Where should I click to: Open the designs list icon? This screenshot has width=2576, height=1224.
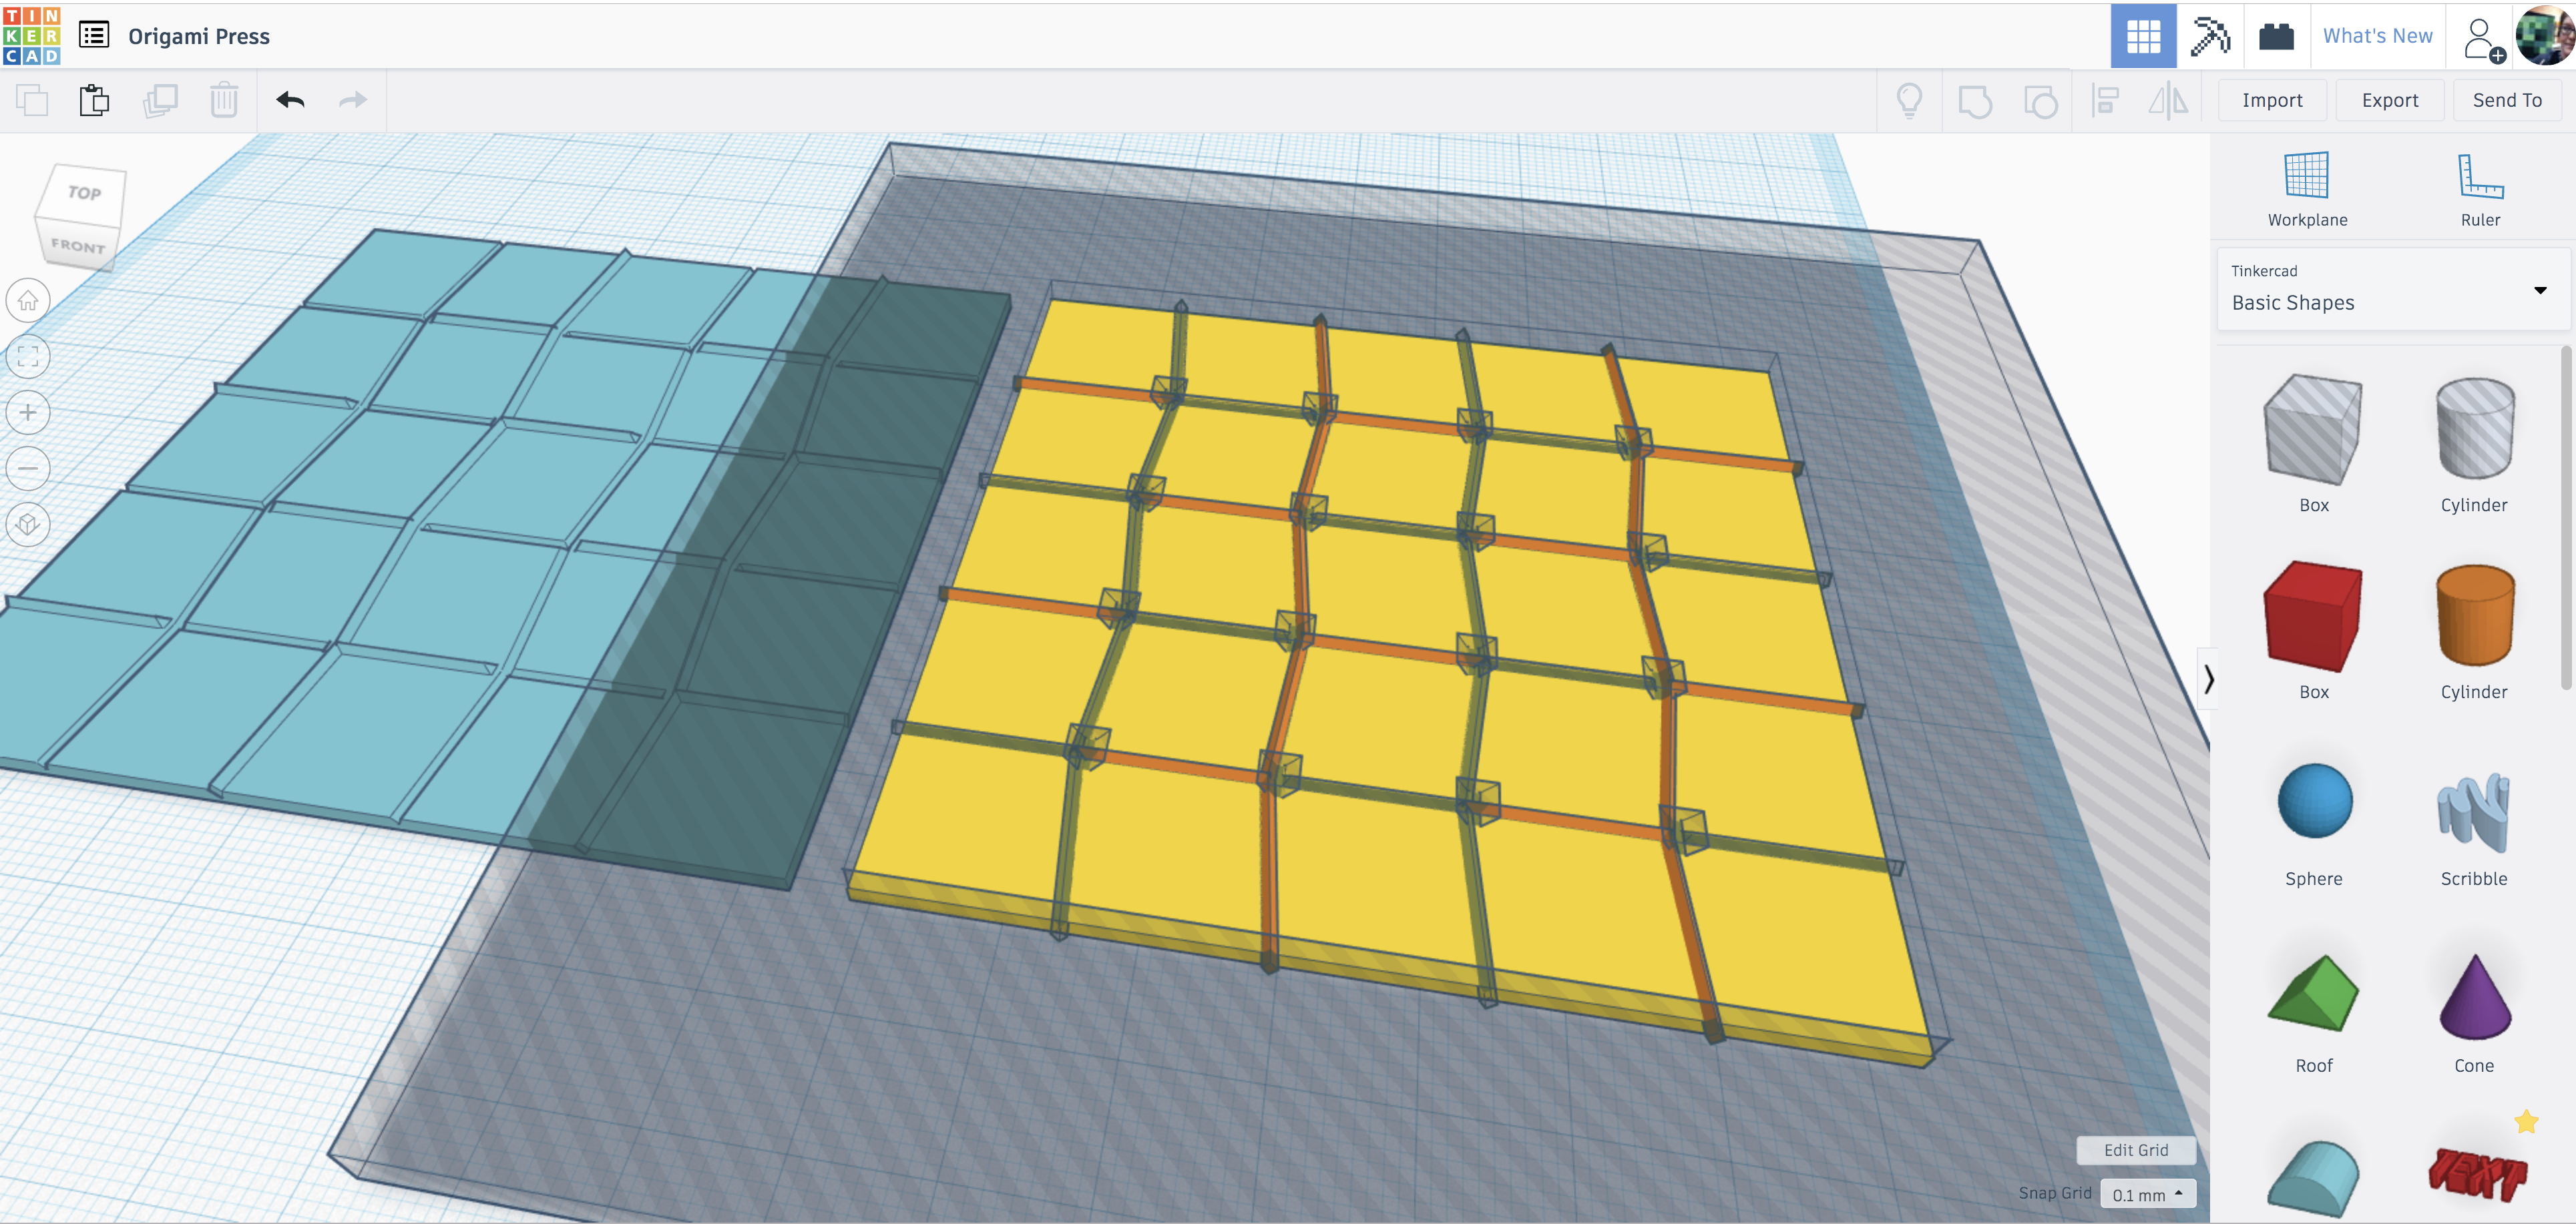[94, 35]
